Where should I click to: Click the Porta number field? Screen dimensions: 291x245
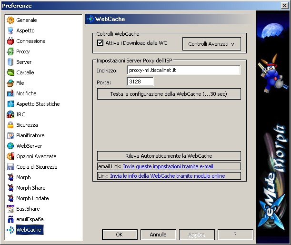click(140, 82)
